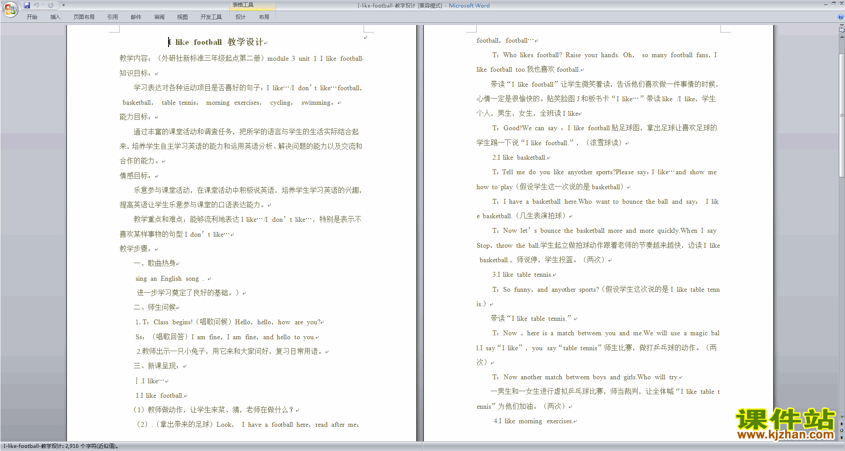Open the Office Button menu
This screenshot has width=845, height=451.
tap(10, 9)
